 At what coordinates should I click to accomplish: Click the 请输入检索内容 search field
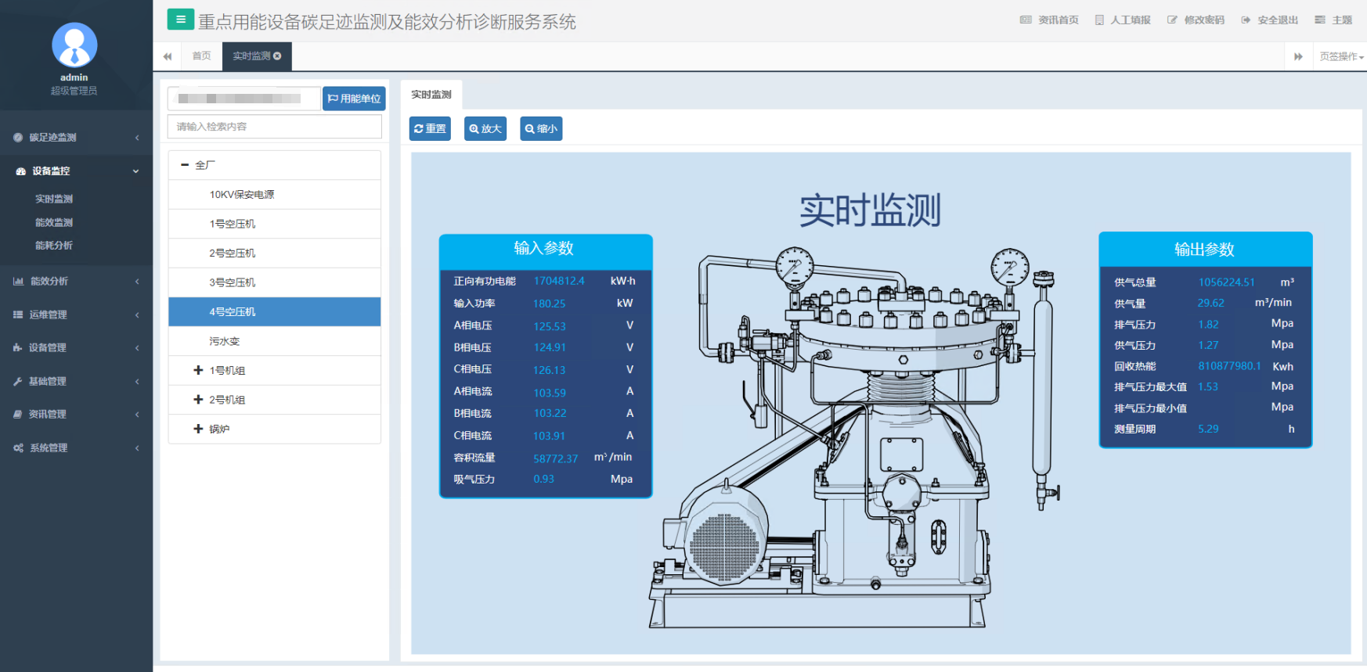point(275,127)
